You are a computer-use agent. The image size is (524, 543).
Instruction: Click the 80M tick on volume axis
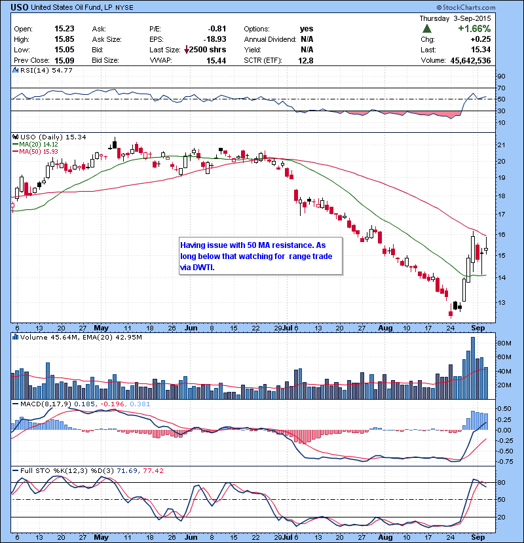pyautogui.click(x=504, y=343)
